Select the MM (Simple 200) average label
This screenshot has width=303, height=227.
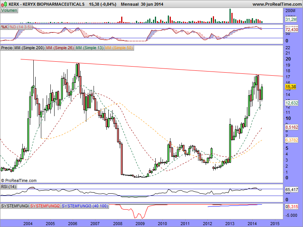tap(30, 48)
